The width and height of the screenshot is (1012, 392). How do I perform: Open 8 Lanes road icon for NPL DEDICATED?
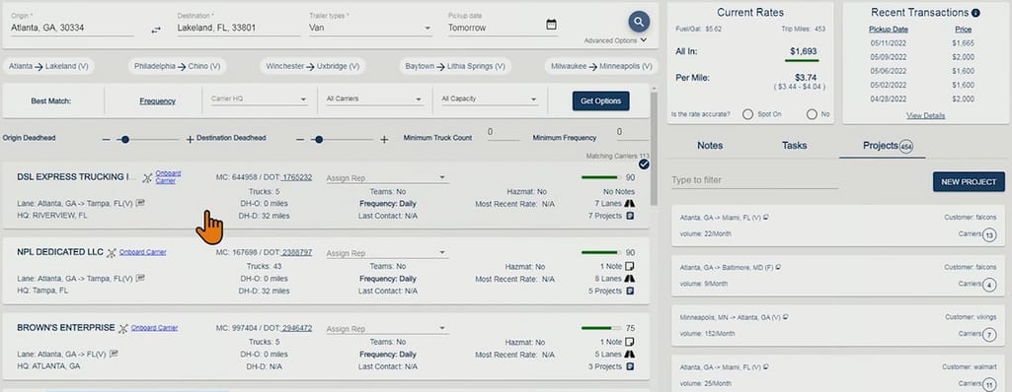(630, 279)
